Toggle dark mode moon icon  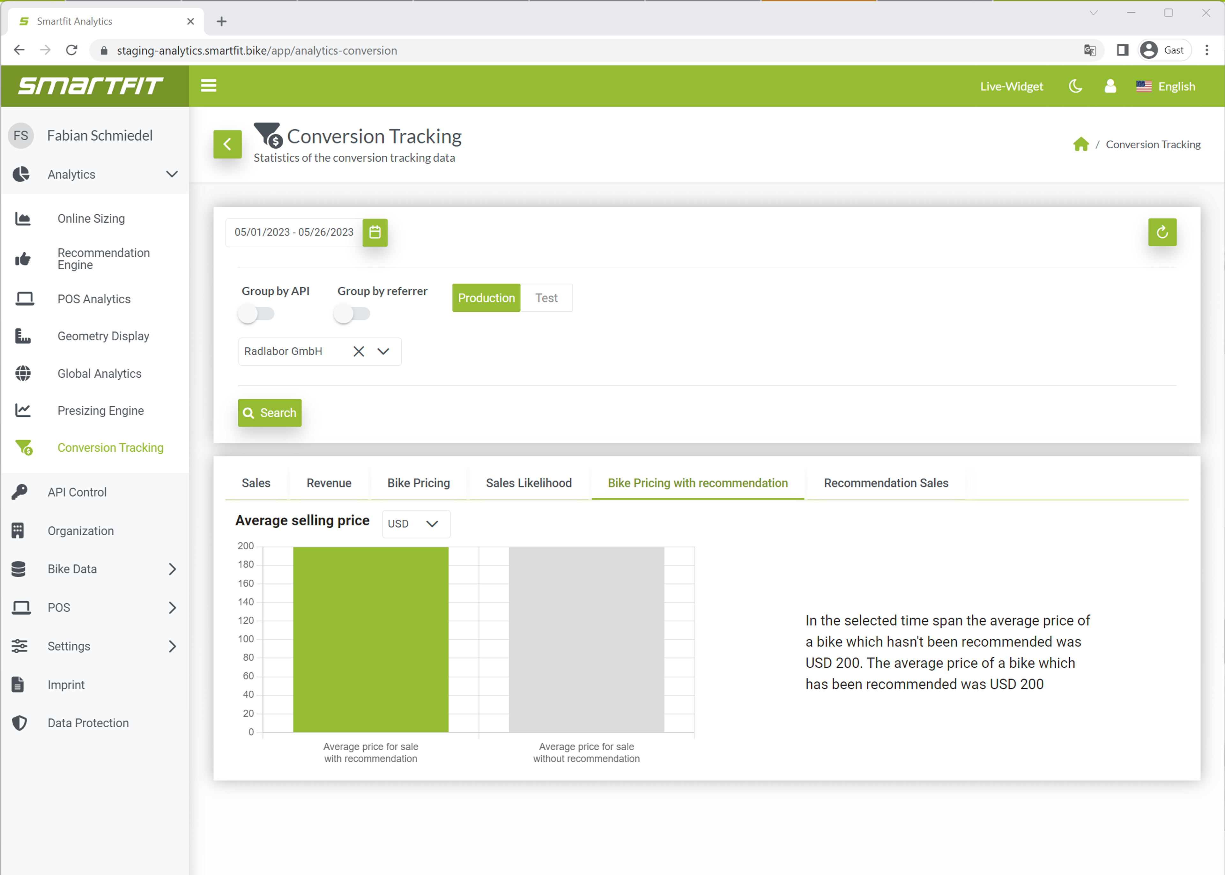(x=1075, y=86)
